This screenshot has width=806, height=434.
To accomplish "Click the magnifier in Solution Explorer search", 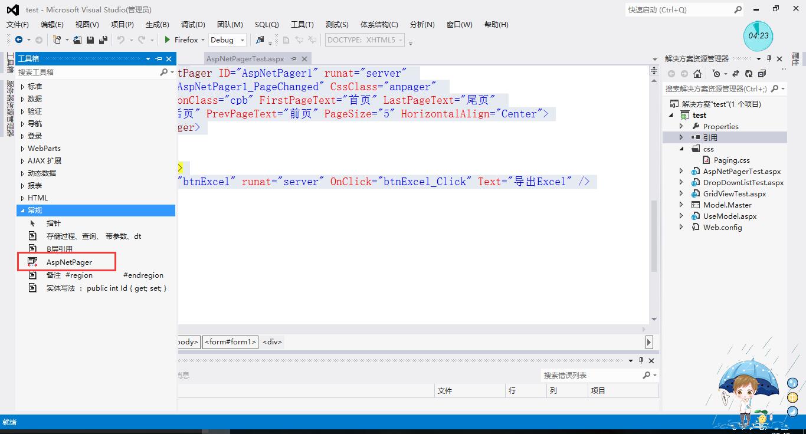I will pos(775,88).
